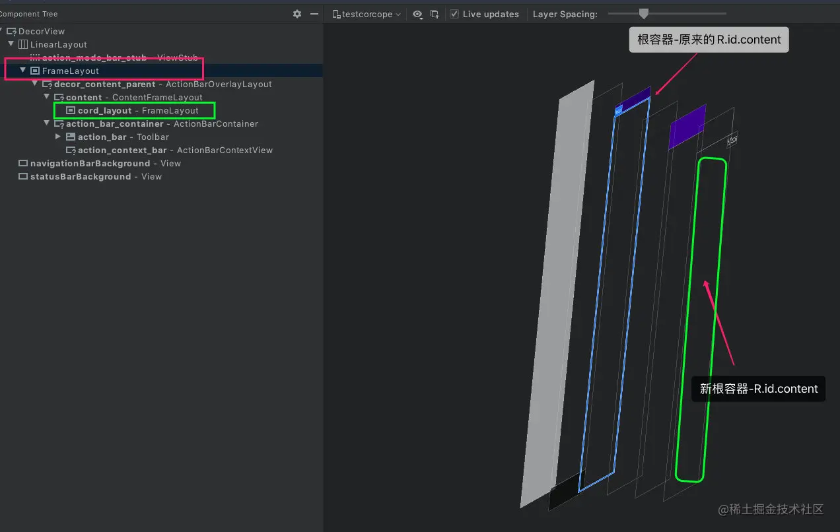Collapse the DecorView node arrow
Image resolution: width=840 pixels, height=532 pixels.
click(1, 31)
